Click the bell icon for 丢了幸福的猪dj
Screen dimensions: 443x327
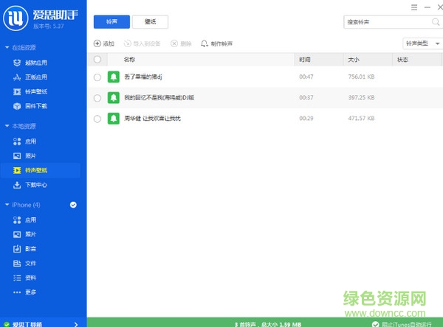tap(113, 77)
